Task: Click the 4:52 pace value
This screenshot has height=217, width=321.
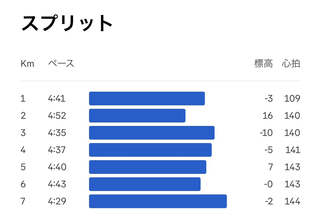Action: [57, 116]
